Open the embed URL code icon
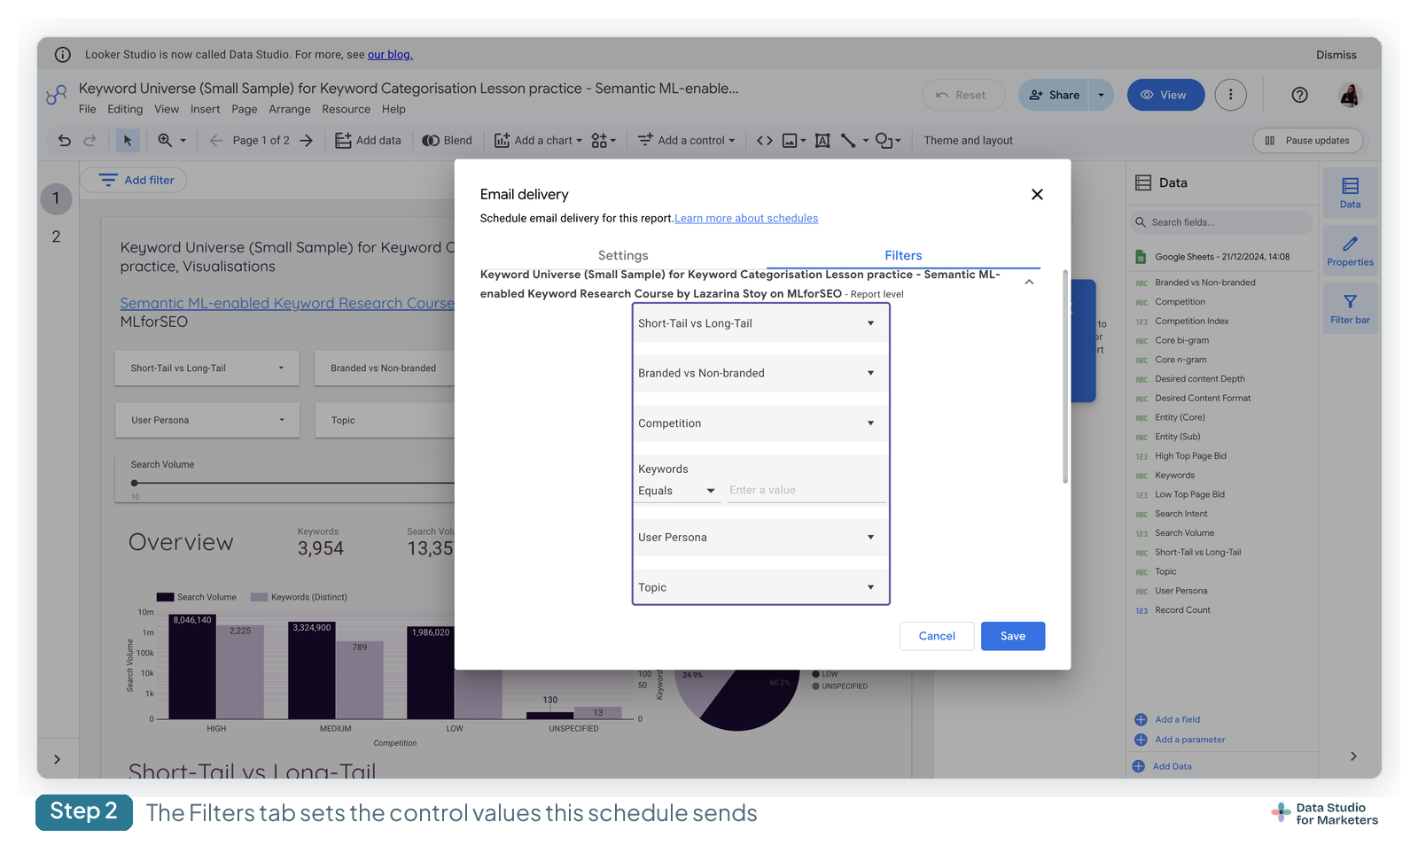1418x845 pixels. 765,141
